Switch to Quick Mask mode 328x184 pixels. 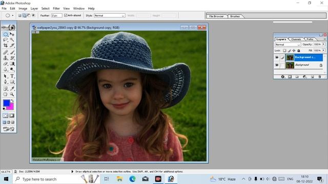coord(12,116)
